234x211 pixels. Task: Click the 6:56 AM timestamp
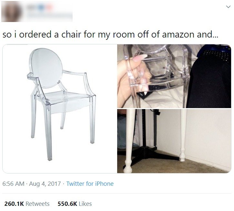pyautogui.click(x=13, y=183)
